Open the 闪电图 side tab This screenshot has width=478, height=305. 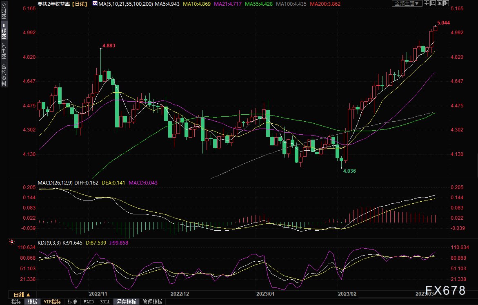4,51
